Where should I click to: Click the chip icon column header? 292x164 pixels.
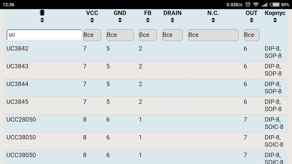coord(42,13)
